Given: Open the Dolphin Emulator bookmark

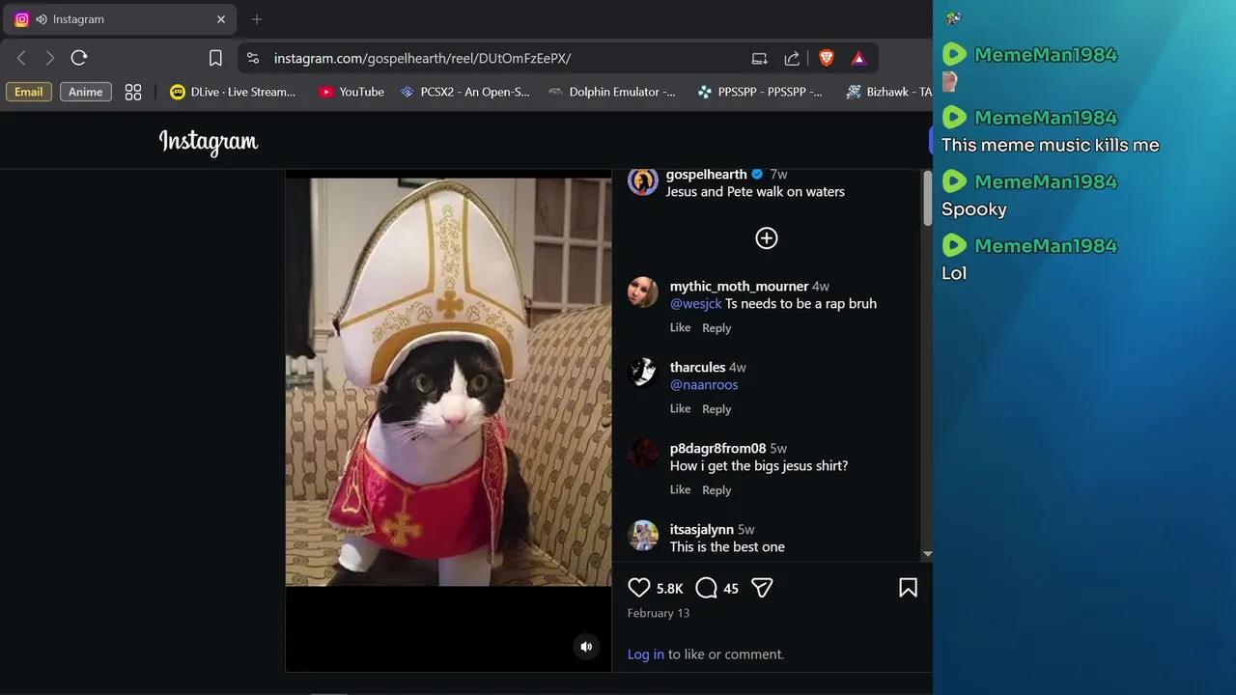Looking at the screenshot, I should [612, 92].
